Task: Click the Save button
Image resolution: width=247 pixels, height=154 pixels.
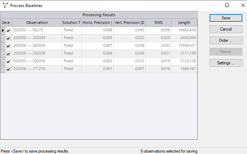Action: (x=226, y=18)
